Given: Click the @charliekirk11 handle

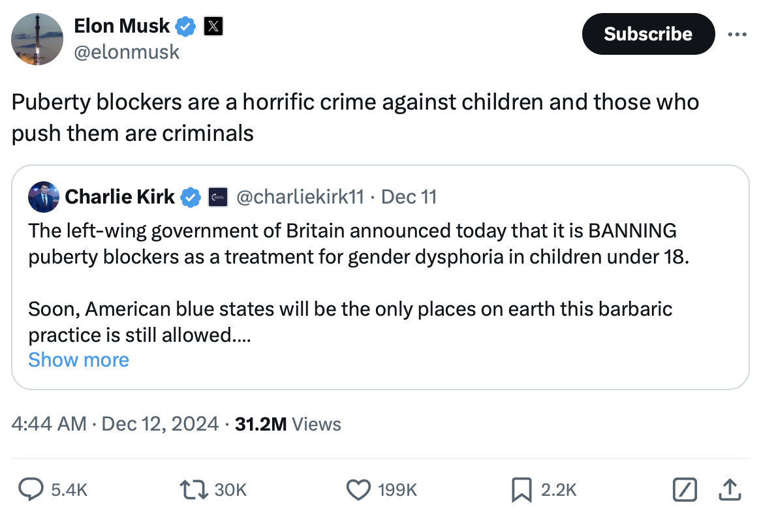Looking at the screenshot, I should (x=300, y=196).
